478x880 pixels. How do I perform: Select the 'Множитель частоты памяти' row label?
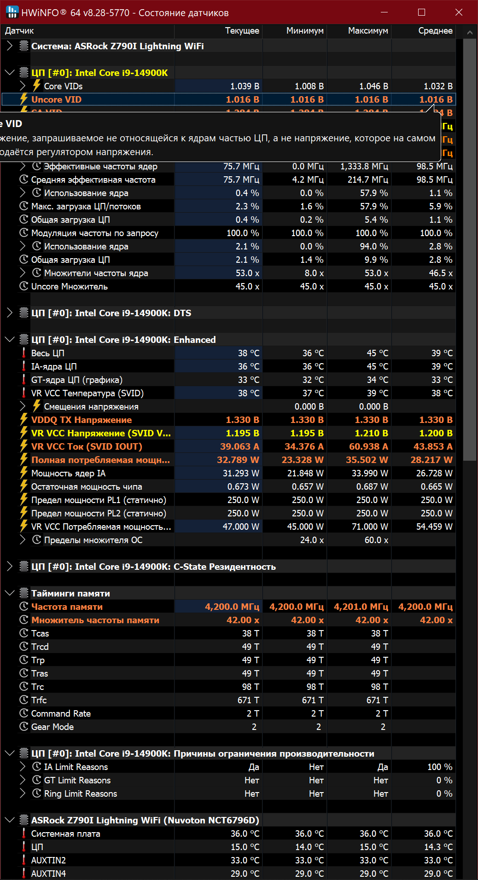(x=95, y=620)
